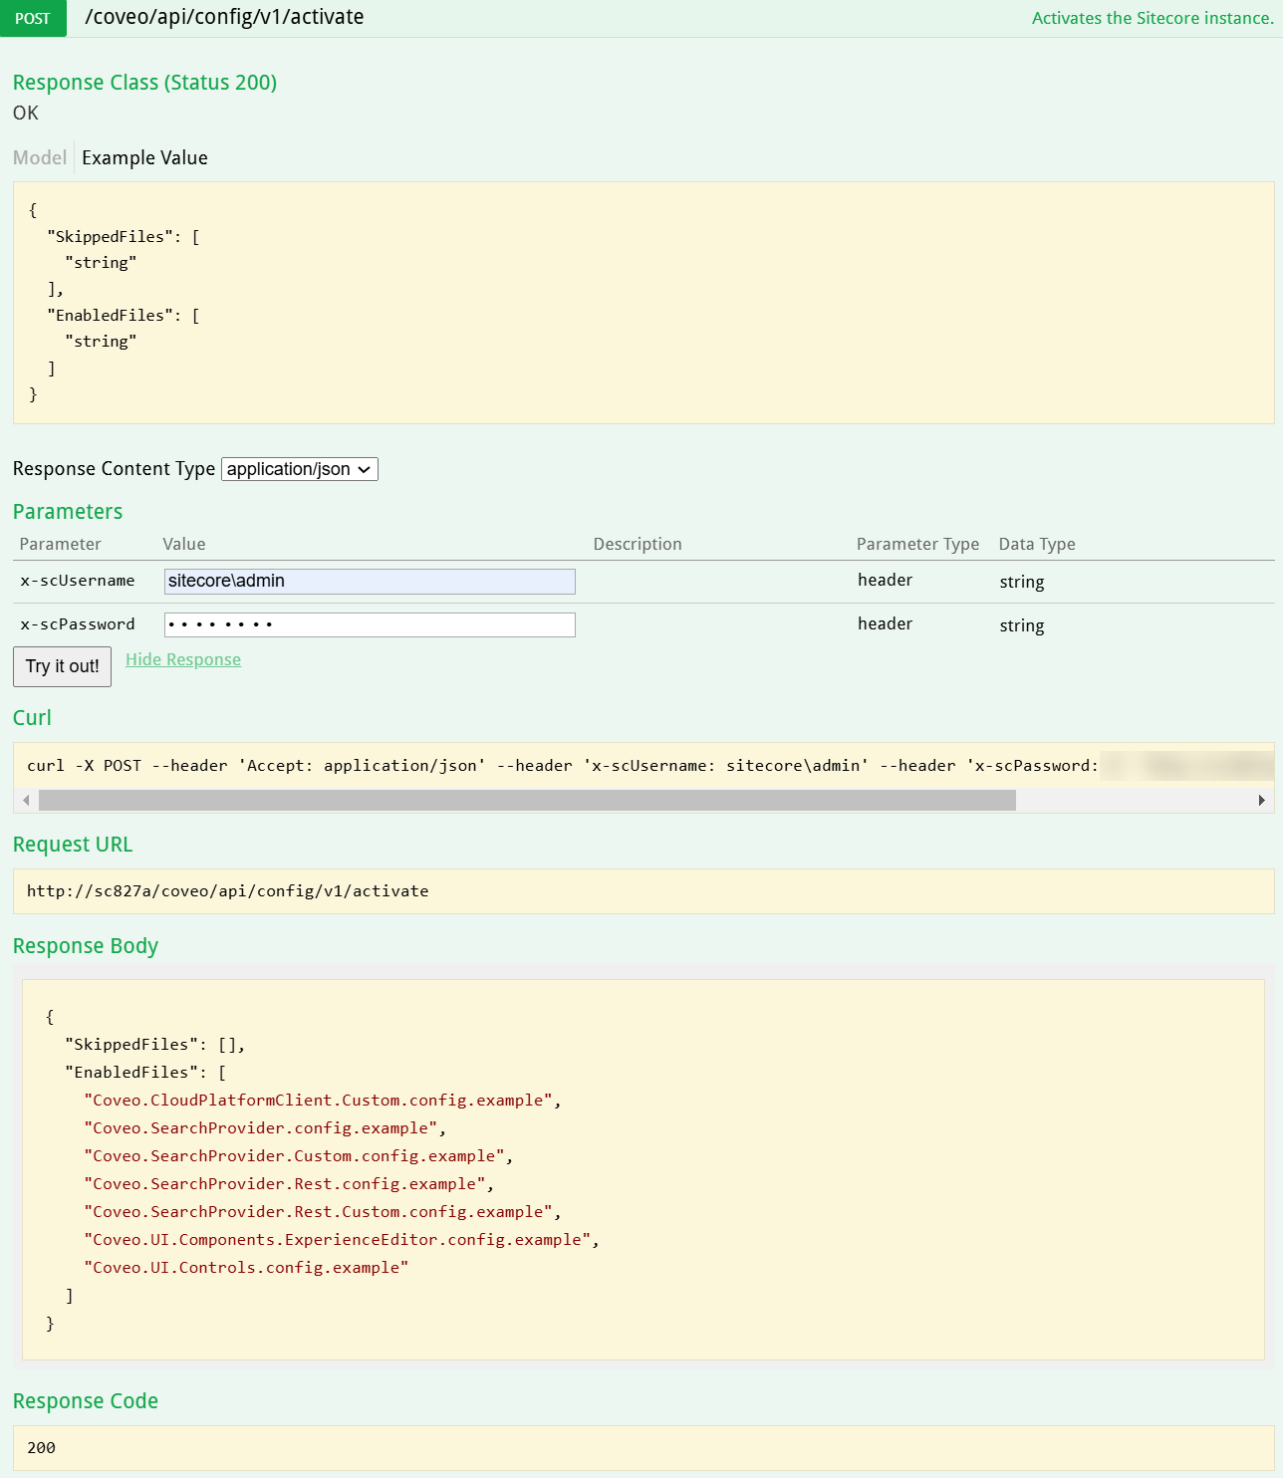
Task: Click the curl scrollbar right arrow
Action: click(1261, 801)
